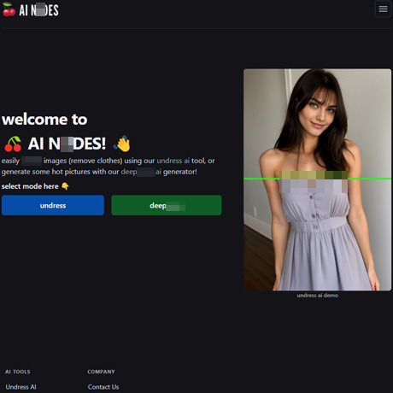Click the waving hand emoji in heading
The width and height of the screenshot is (393, 393).
pos(122,144)
